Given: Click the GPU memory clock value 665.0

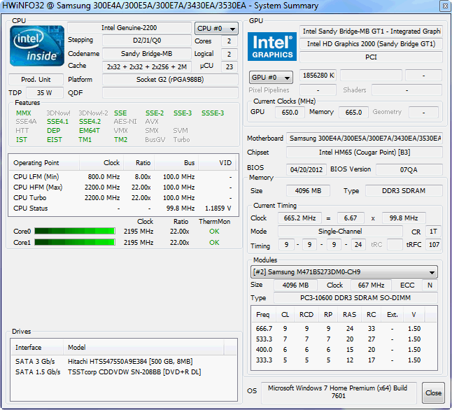Looking at the screenshot, I should (353, 112).
